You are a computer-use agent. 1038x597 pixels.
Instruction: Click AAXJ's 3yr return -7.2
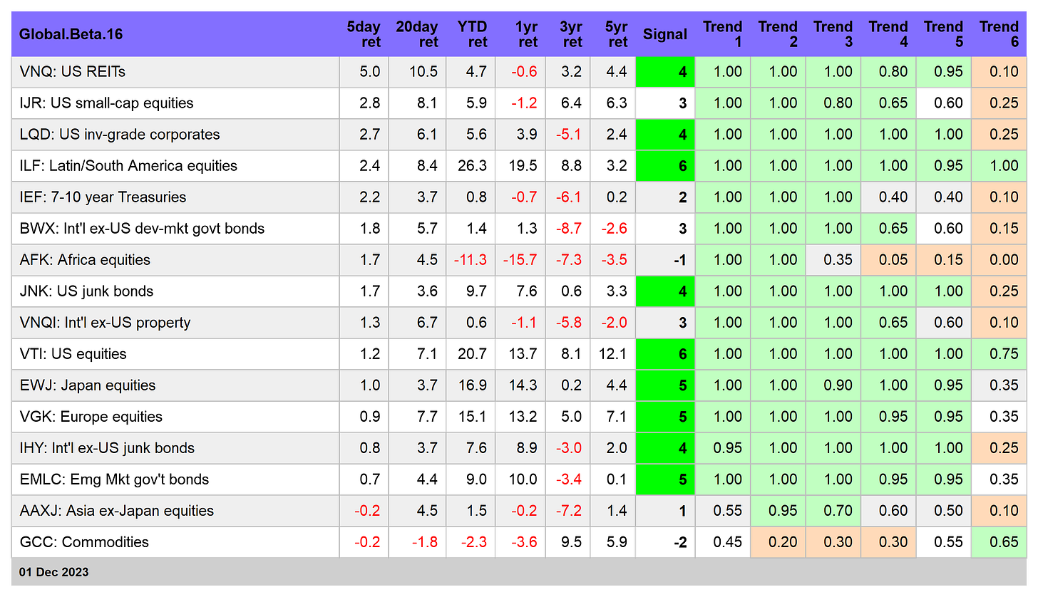pos(568,511)
